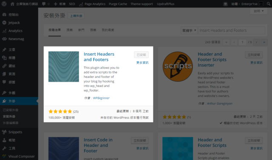Open Arthur Gareginyan author link
Screen dimensions: 272x160
click(x=220, y=103)
